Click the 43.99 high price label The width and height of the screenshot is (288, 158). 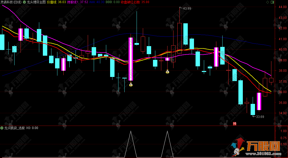click(187, 9)
